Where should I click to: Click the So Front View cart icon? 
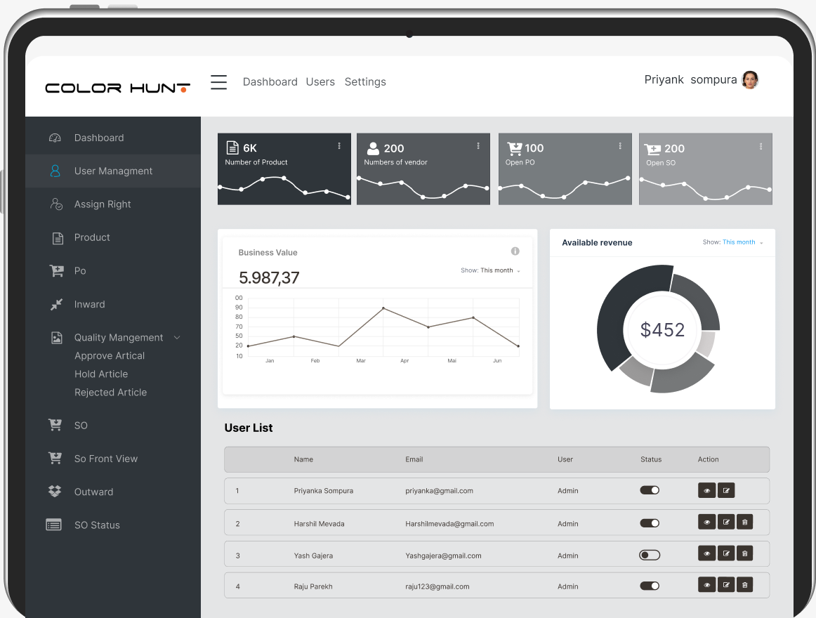(55, 458)
